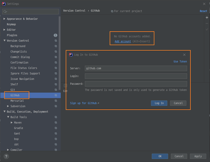
Task: Click Use Token link in login dialog
Action: [180, 61]
